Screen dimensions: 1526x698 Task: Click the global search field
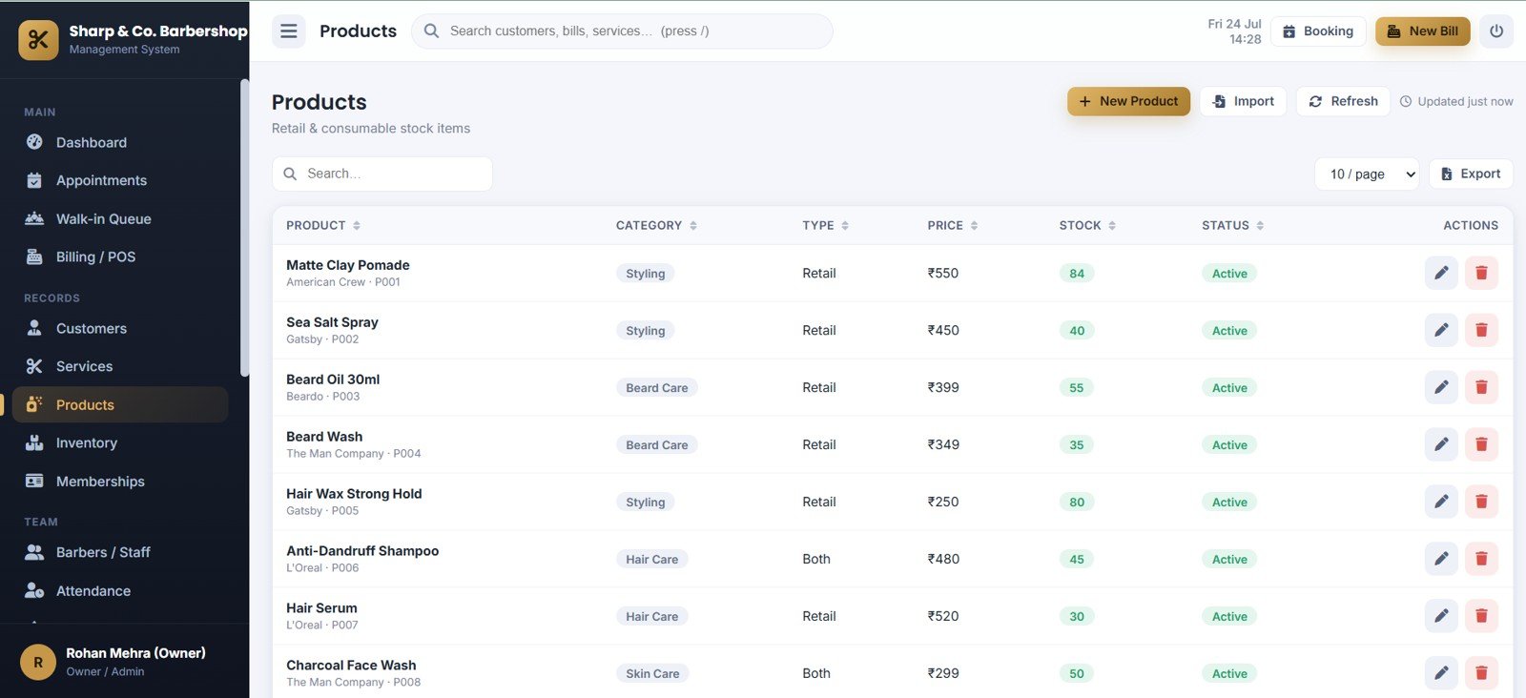[622, 31]
